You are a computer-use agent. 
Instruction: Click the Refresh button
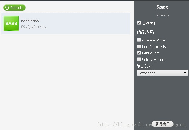click(x=14, y=8)
